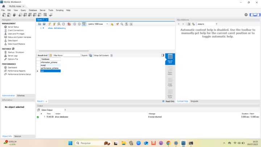261x147 pixels.
Task: Run Explain plan magnifier-lightning icon
Action: point(59,24)
